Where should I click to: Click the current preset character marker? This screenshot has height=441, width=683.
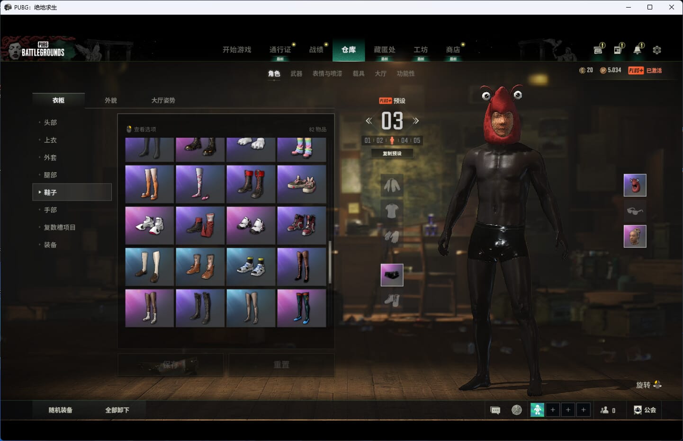(392, 141)
